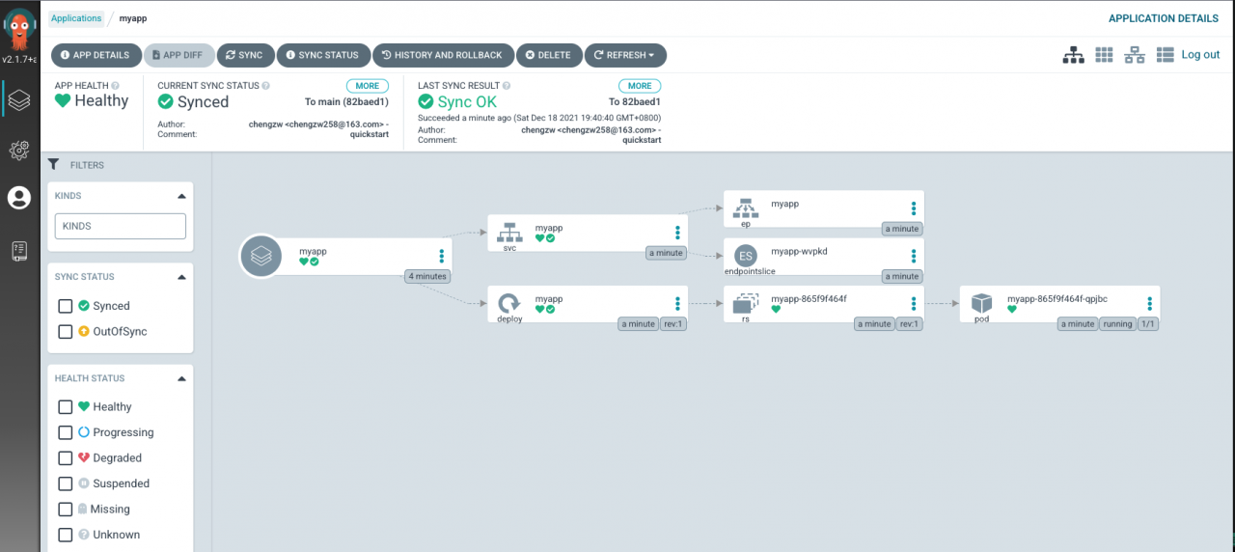Switch to pods view grid icon
The image size is (1235, 552).
click(1104, 55)
